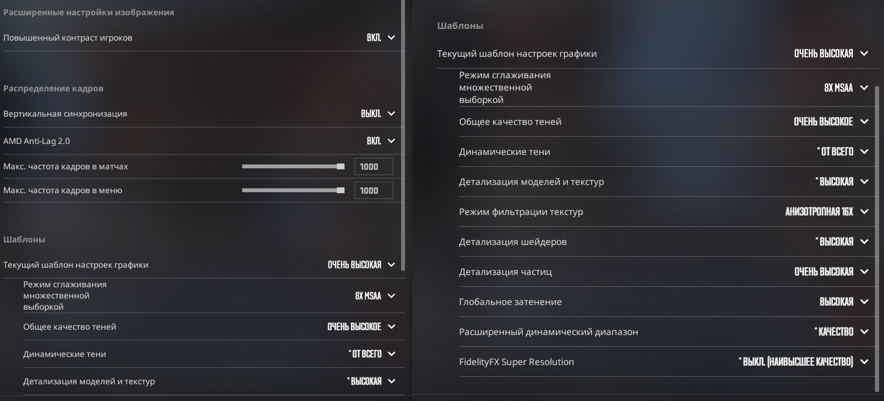Click the Макс. частота кадров в матчах slider
884x401 pixels.
[x=293, y=167]
